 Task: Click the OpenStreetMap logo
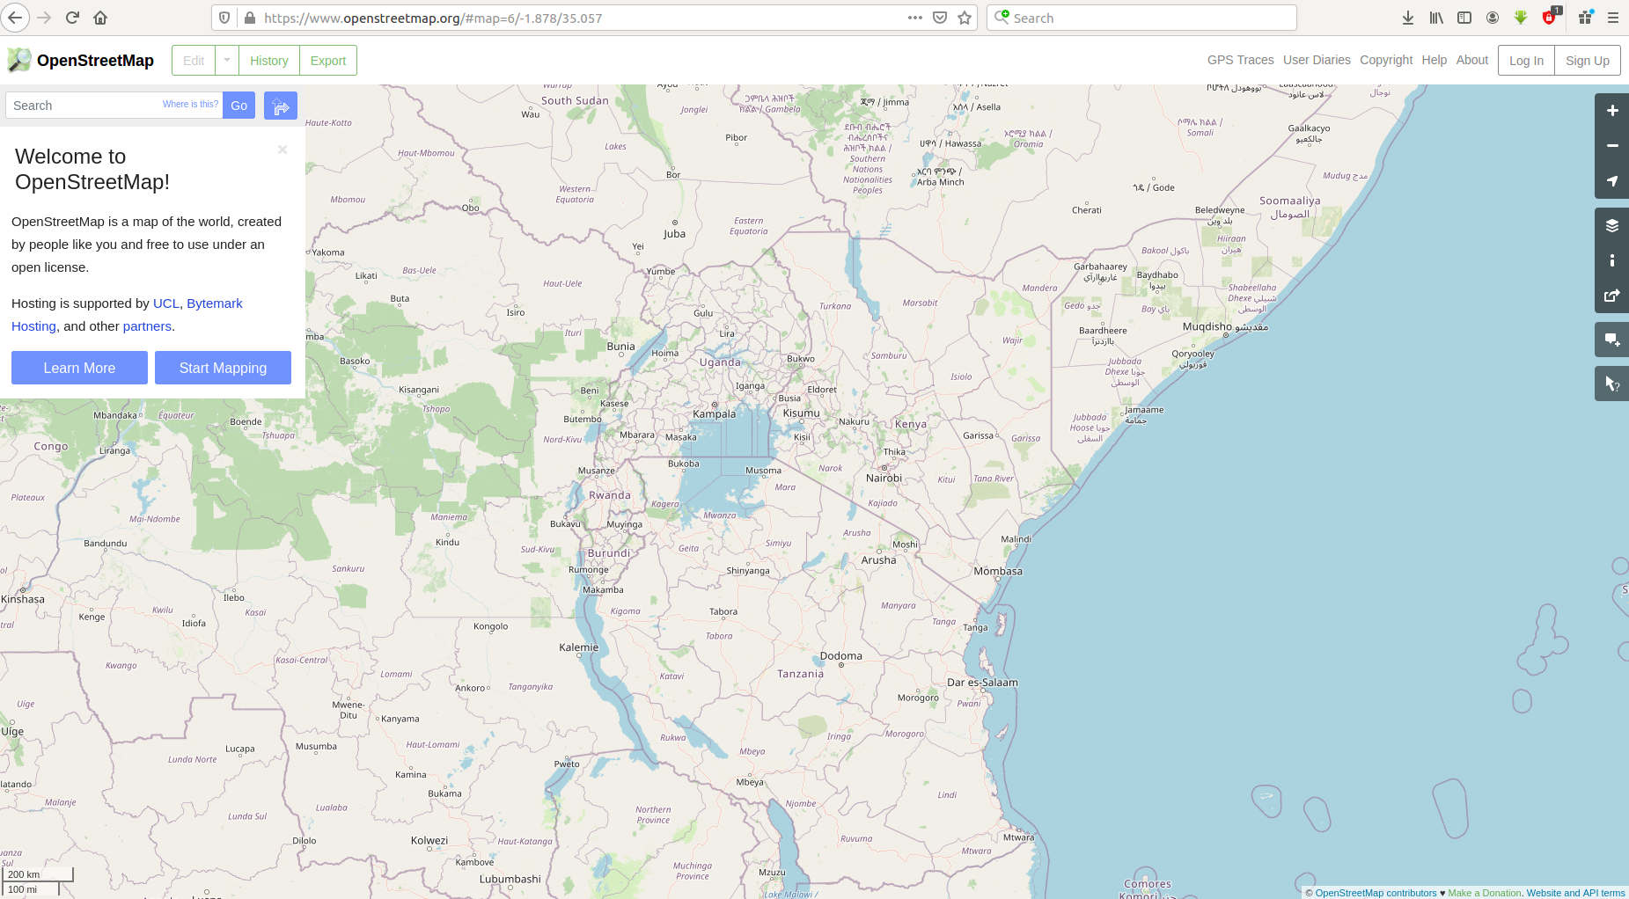pos(80,60)
